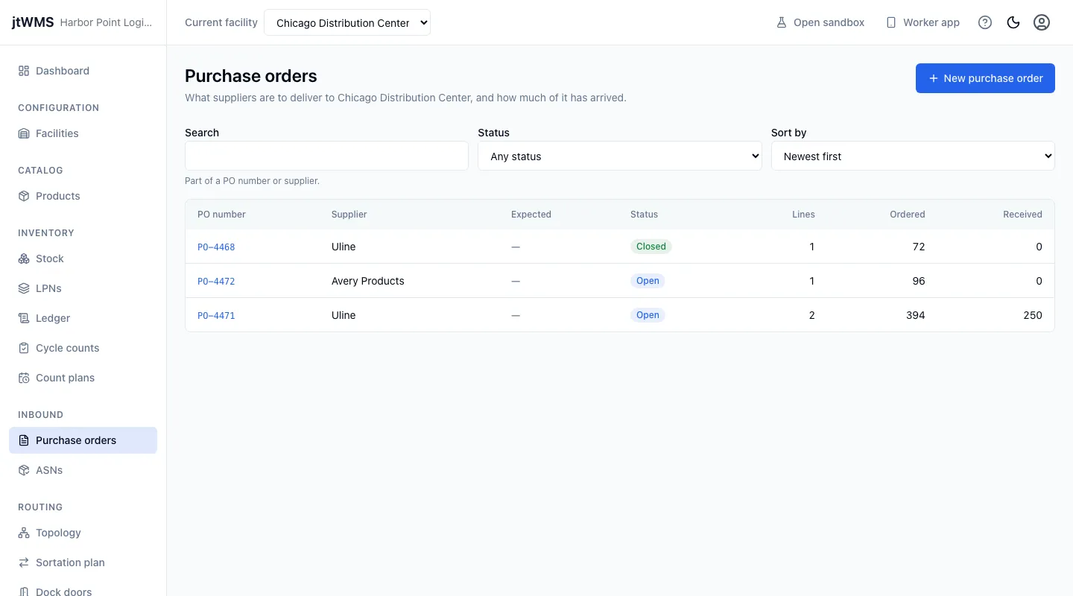Open the help question mark icon
The image size is (1073, 596).
click(985, 22)
